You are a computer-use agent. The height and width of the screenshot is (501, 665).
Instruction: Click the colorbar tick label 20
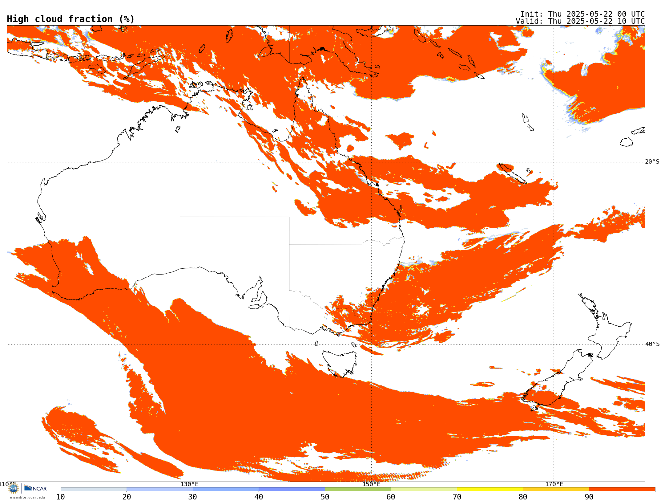[127, 497]
